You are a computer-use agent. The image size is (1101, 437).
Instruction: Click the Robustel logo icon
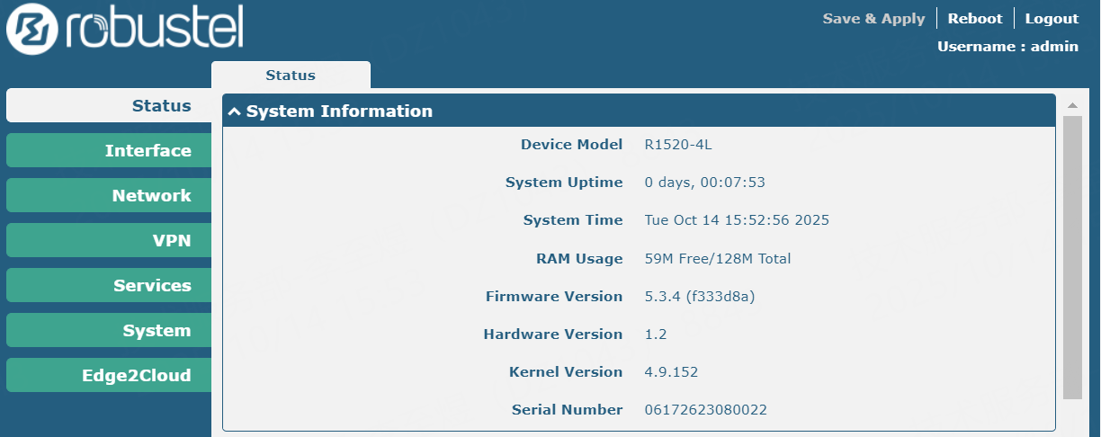tap(31, 31)
